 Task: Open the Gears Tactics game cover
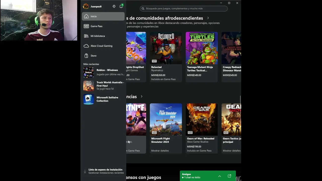click(x=231, y=119)
